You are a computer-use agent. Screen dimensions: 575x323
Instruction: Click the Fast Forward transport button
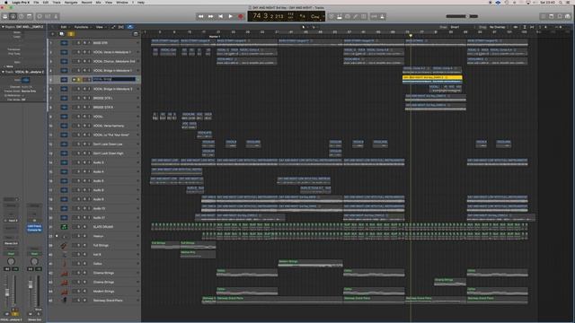(x=210, y=16)
